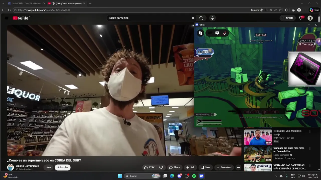Open the translate page icon

click(271, 10)
